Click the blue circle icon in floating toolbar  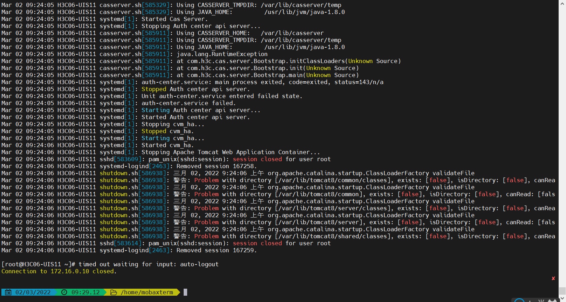[x=519, y=300]
